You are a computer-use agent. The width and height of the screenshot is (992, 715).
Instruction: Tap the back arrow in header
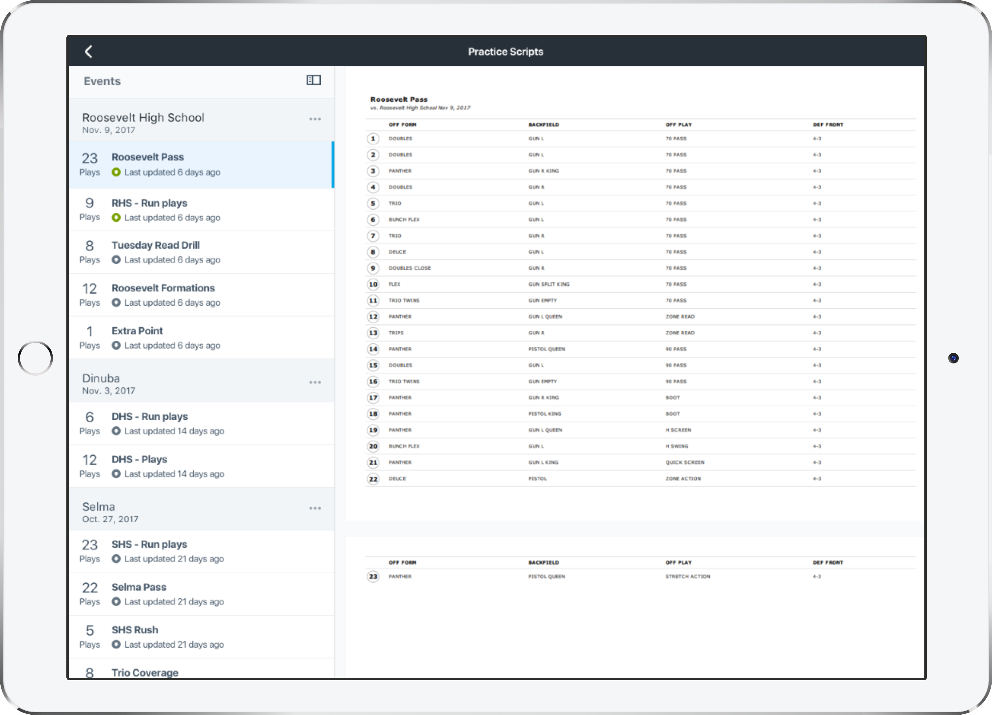tap(89, 52)
